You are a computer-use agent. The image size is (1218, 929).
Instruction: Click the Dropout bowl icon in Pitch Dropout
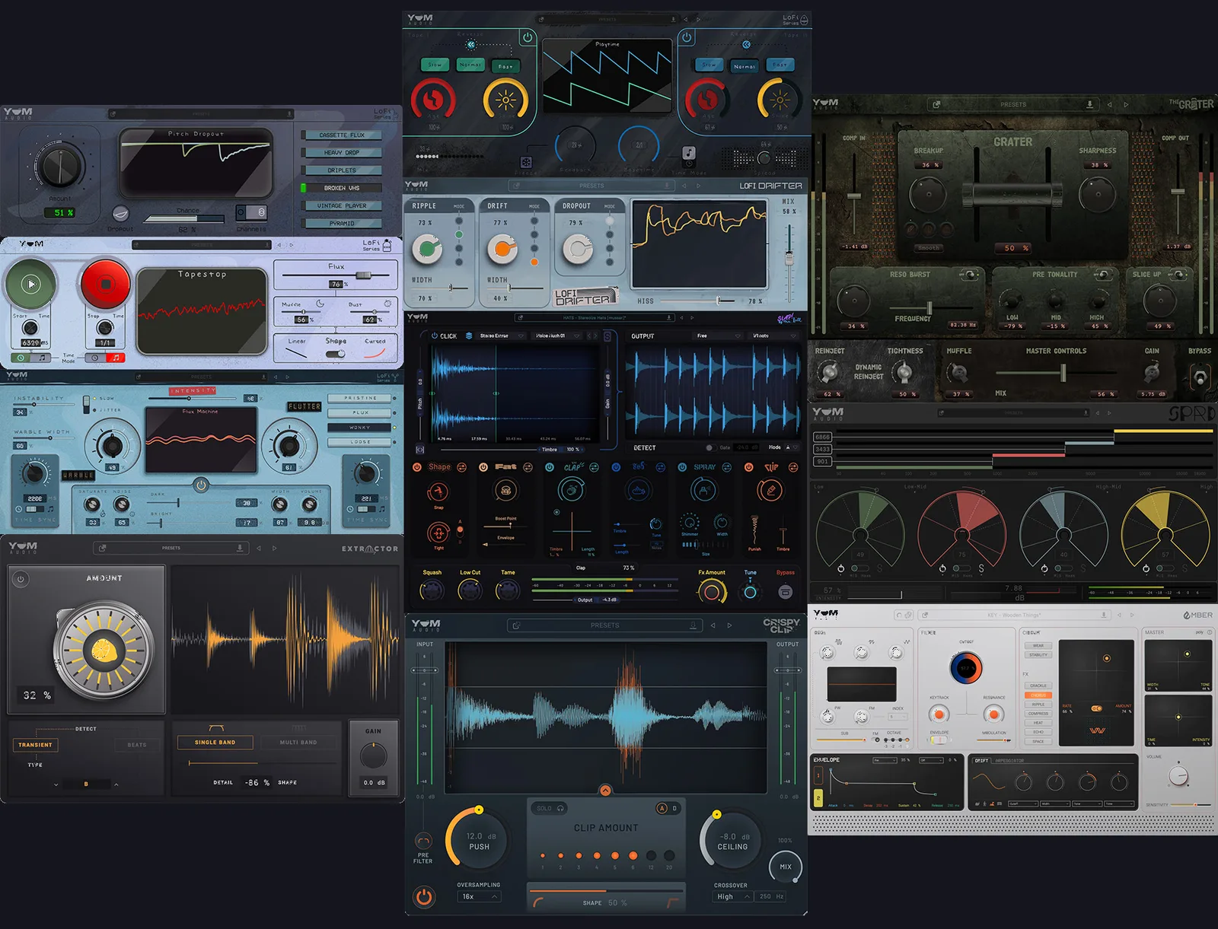[x=120, y=213]
